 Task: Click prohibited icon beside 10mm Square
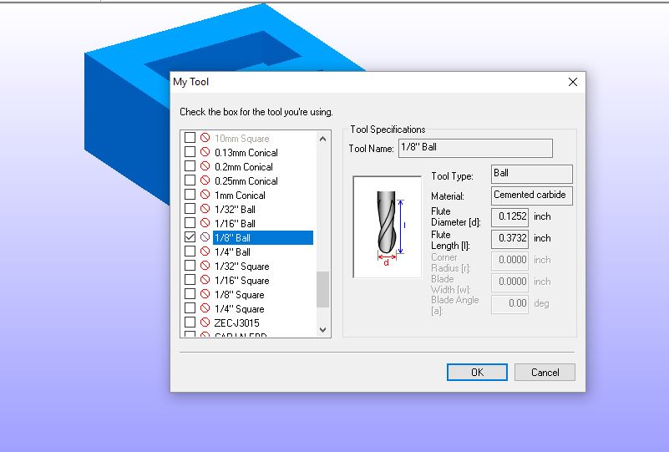click(205, 138)
